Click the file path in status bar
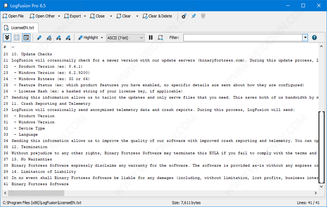 coord(42,202)
